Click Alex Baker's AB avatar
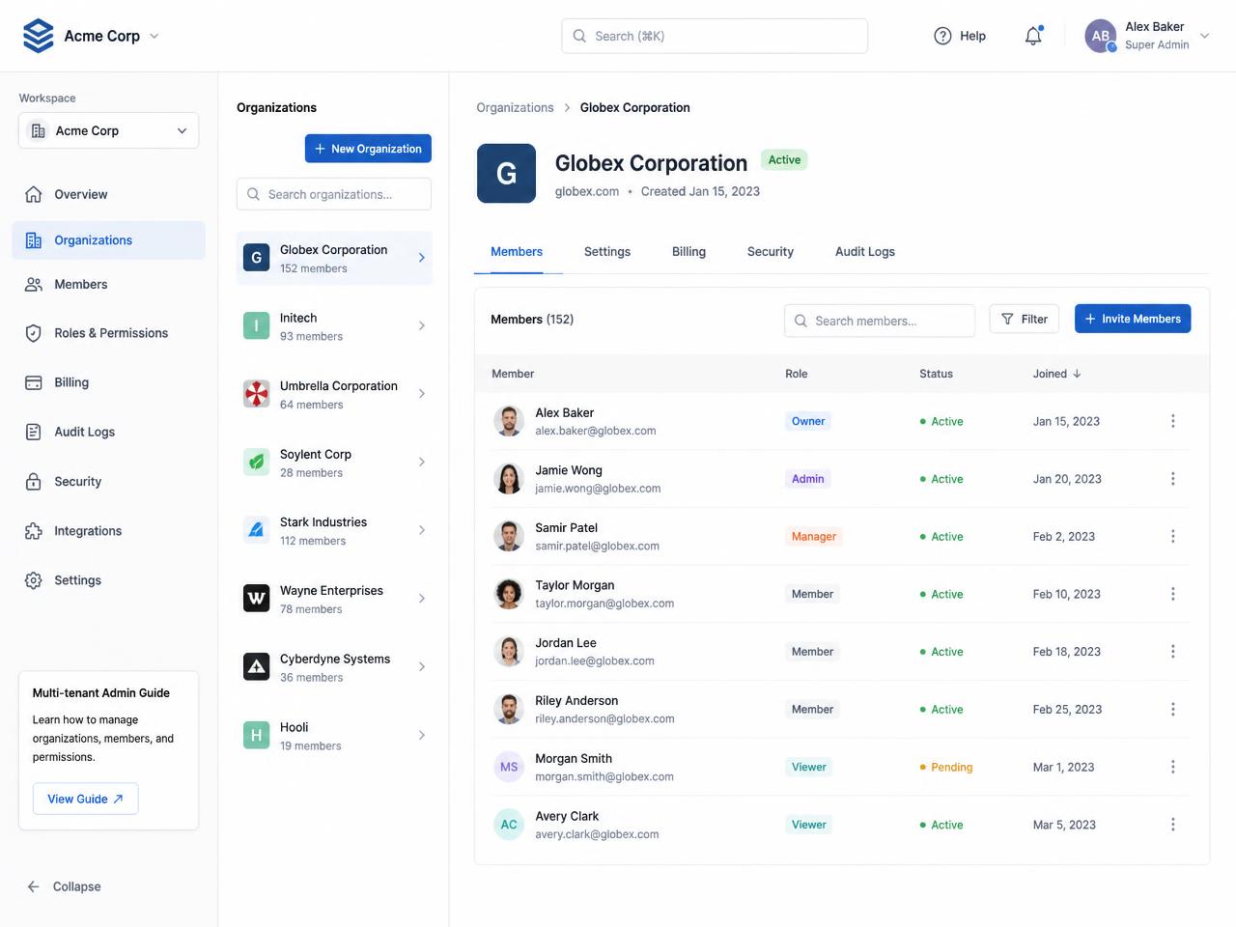 [1101, 36]
